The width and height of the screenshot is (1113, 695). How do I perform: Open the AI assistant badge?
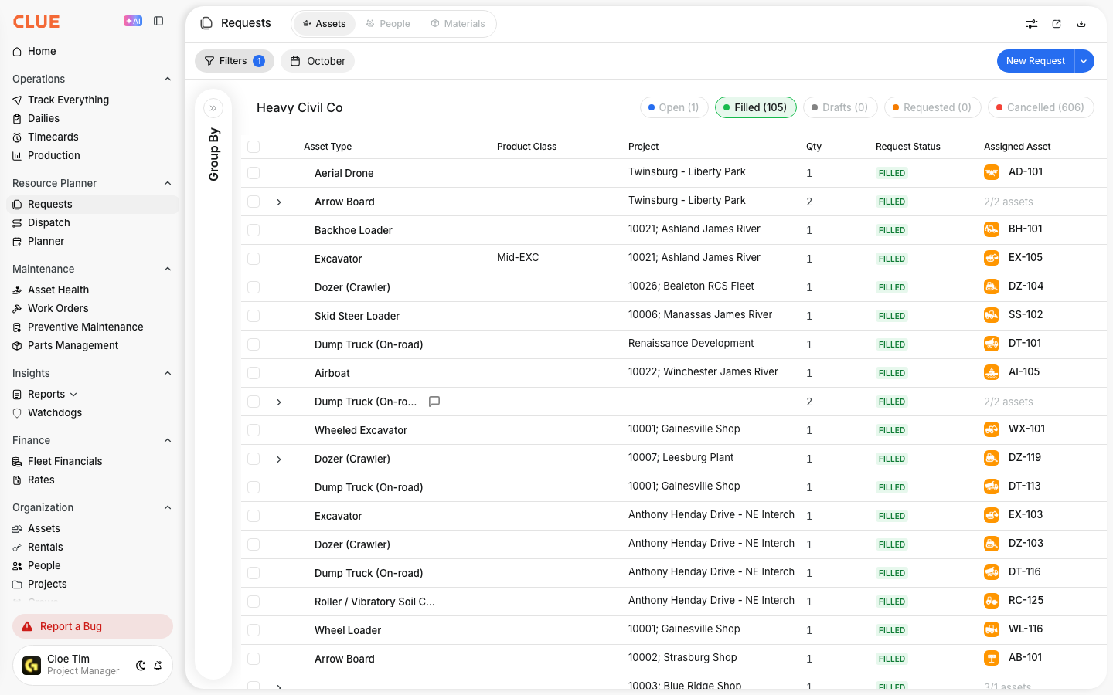[133, 21]
